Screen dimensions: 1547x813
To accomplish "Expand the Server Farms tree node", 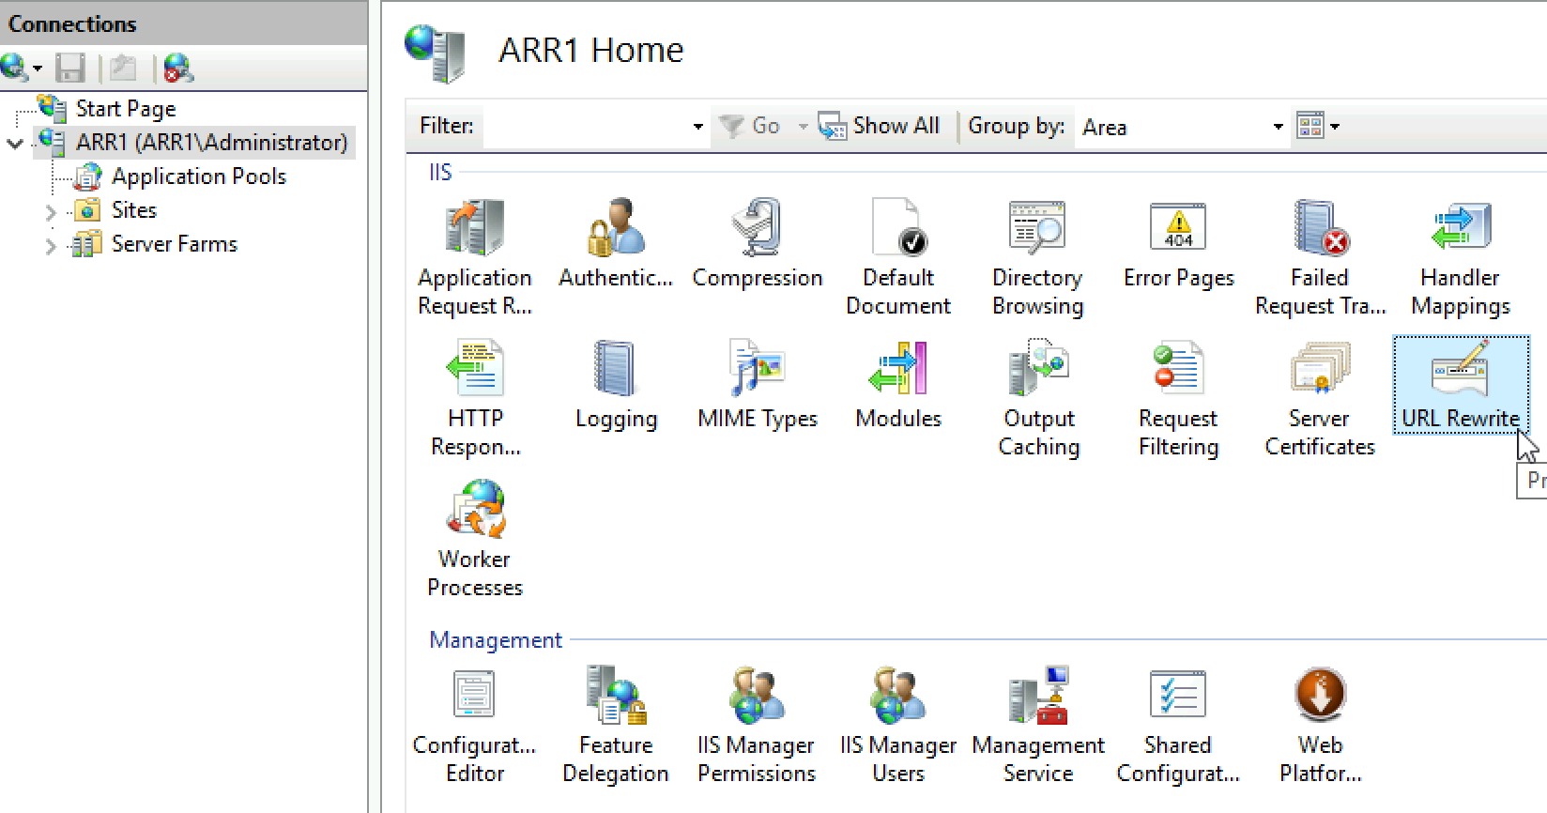I will point(51,246).
